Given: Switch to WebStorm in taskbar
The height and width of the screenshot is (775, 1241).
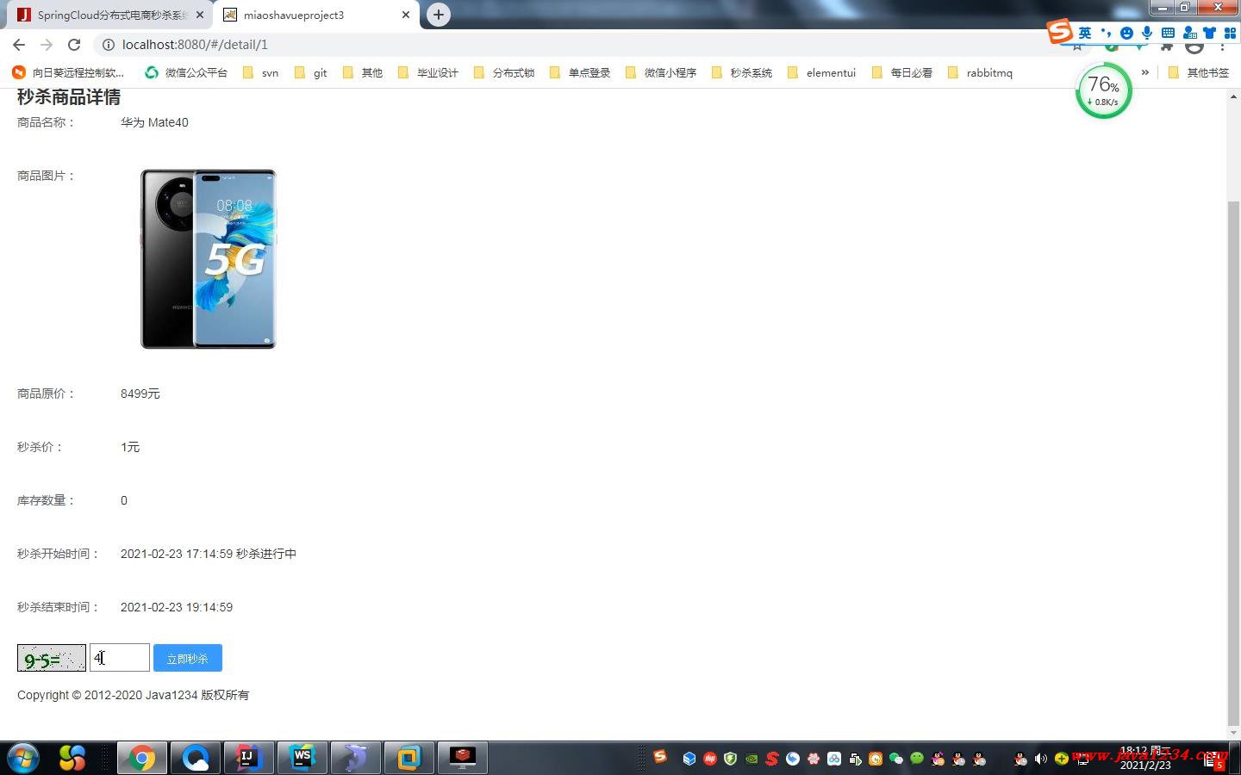Looking at the screenshot, I should (x=302, y=759).
